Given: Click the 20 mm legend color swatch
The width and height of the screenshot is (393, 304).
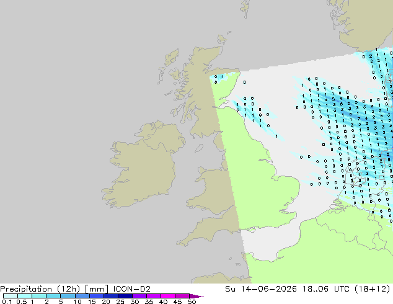Looking at the screenshot, I should (110, 296).
